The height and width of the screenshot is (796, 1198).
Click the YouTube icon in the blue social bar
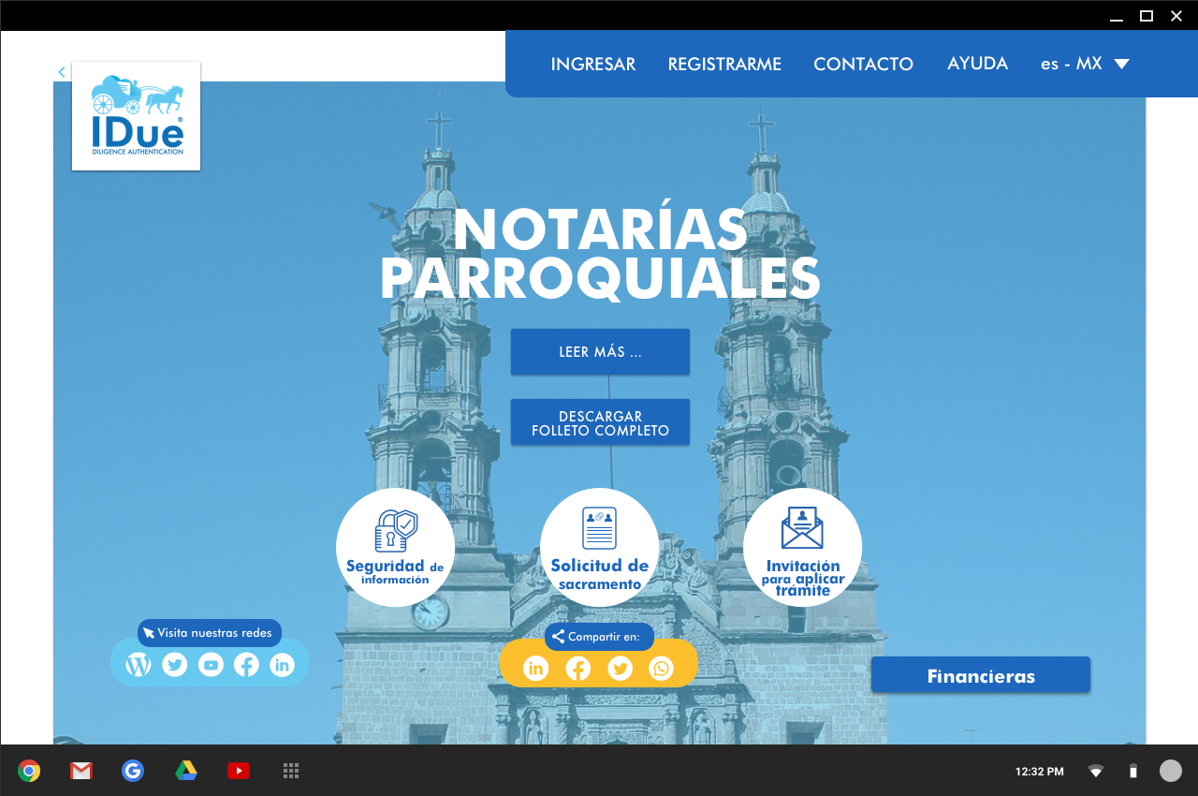pyautogui.click(x=211, y=665)
